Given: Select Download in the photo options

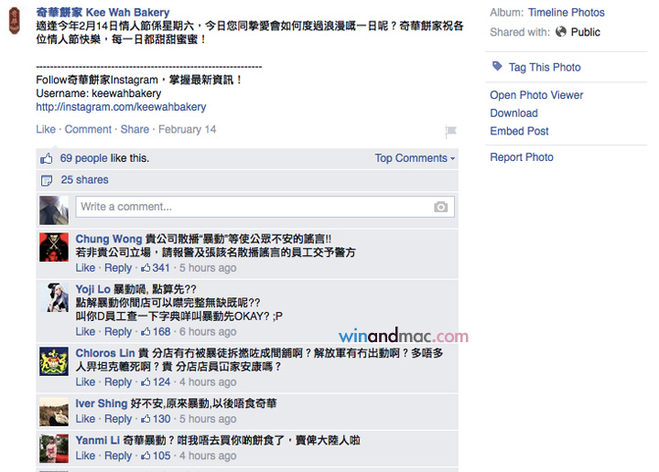Looking at the screenshot, I should pos(513,113).
